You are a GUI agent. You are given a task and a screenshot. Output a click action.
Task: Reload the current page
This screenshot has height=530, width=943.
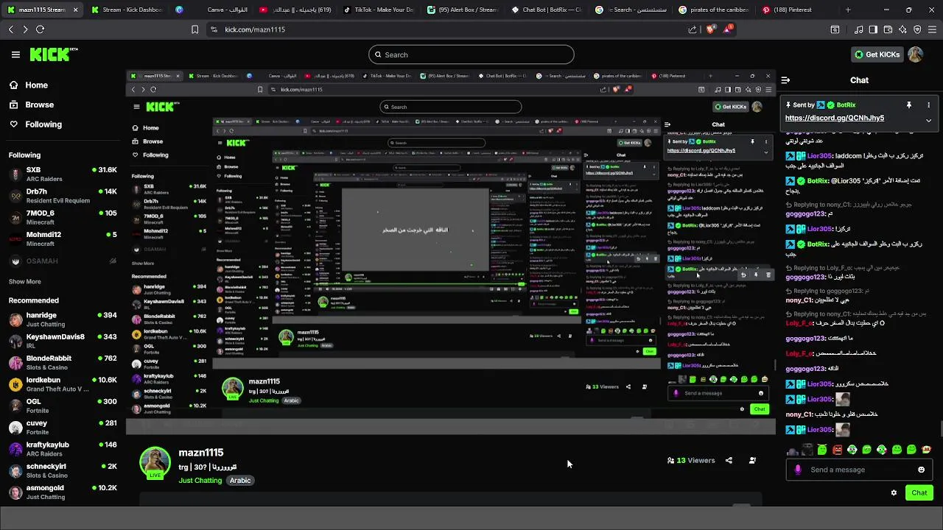41,29
